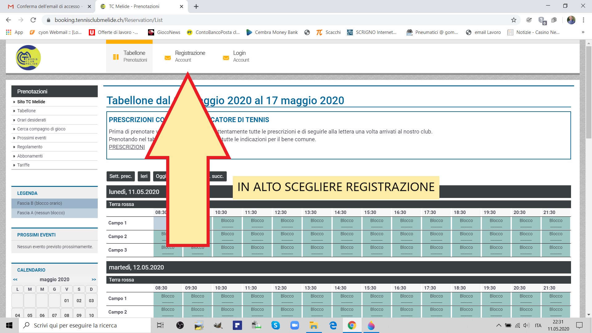Click the Sett. prec. button
The image size is (592, 333).
pyautogui.click(x=121, y=176)
